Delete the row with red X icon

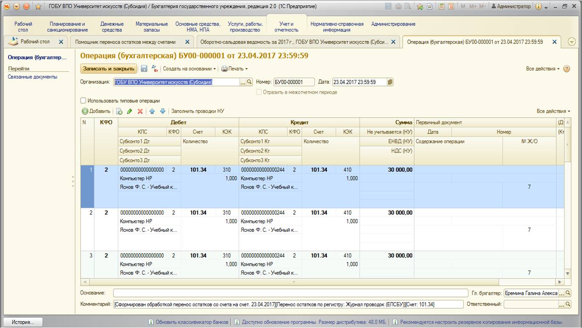pos(140,111)
